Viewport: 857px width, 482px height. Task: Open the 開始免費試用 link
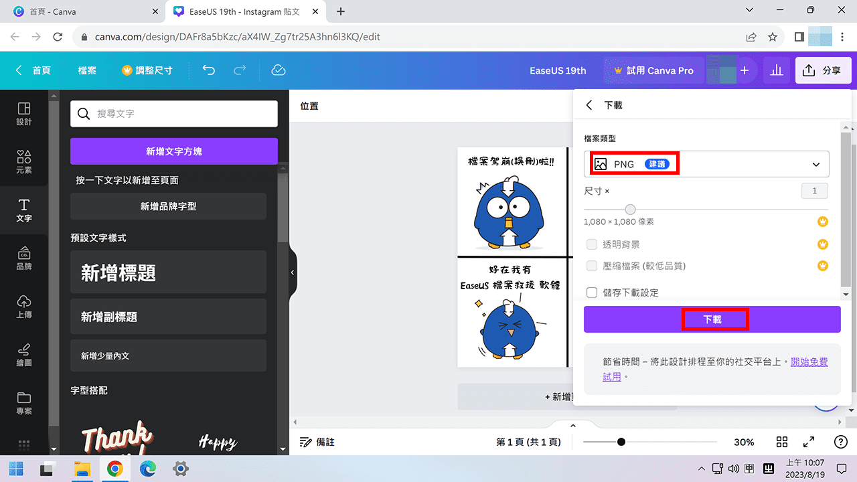[x=809, y=361]
